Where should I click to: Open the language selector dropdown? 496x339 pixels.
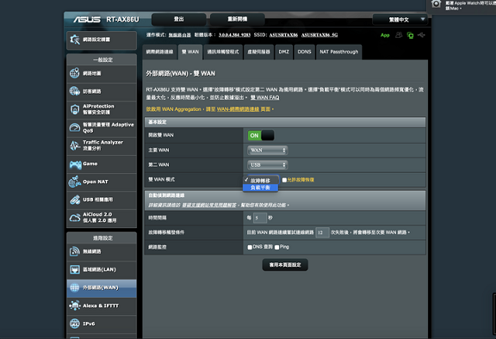click(400, 20)
